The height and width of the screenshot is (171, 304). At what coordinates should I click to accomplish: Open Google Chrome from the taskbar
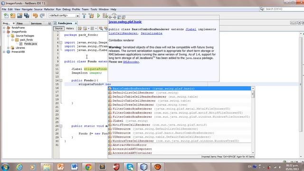[88, 167]
